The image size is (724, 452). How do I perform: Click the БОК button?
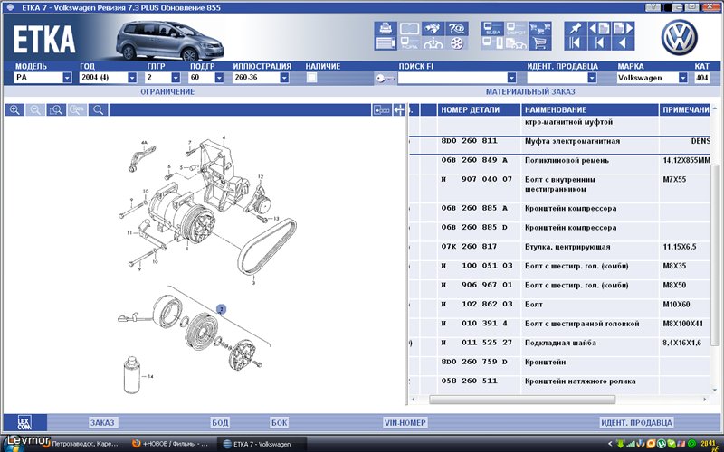[280, 422]
